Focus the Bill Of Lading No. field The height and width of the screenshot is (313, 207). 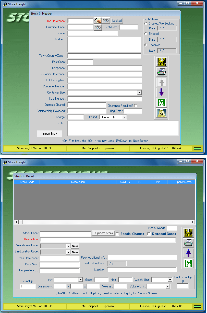point(105,80)
